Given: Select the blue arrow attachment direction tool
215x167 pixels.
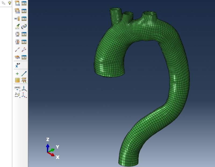Looking at the screenshot, I should point(24,74).
